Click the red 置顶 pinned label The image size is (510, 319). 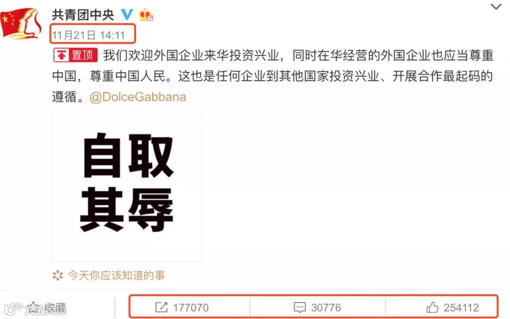click(x=76, y=55)
